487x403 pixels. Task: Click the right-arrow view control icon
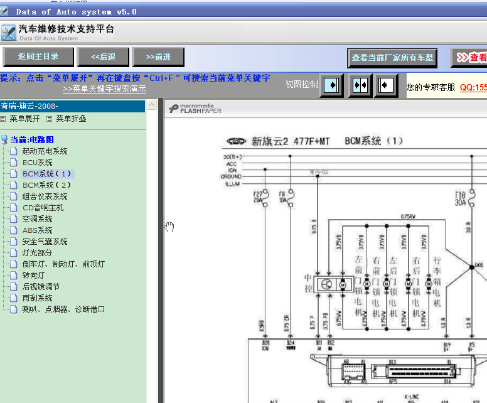click(x=331, y=85)
